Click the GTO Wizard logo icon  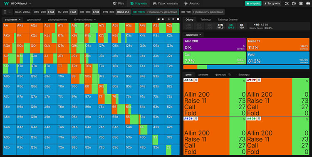coord(7,3)
